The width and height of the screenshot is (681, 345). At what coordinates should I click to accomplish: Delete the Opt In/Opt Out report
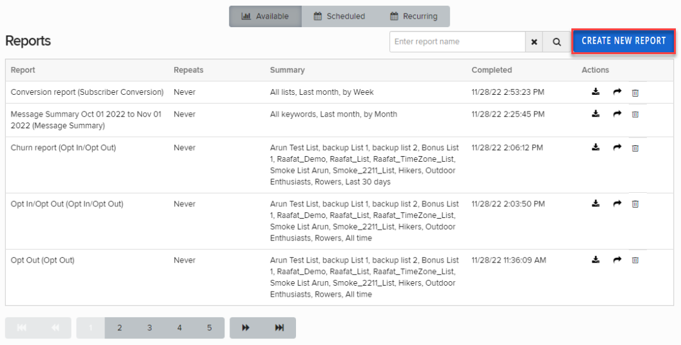pyautogui.click(x=635, y=204)
